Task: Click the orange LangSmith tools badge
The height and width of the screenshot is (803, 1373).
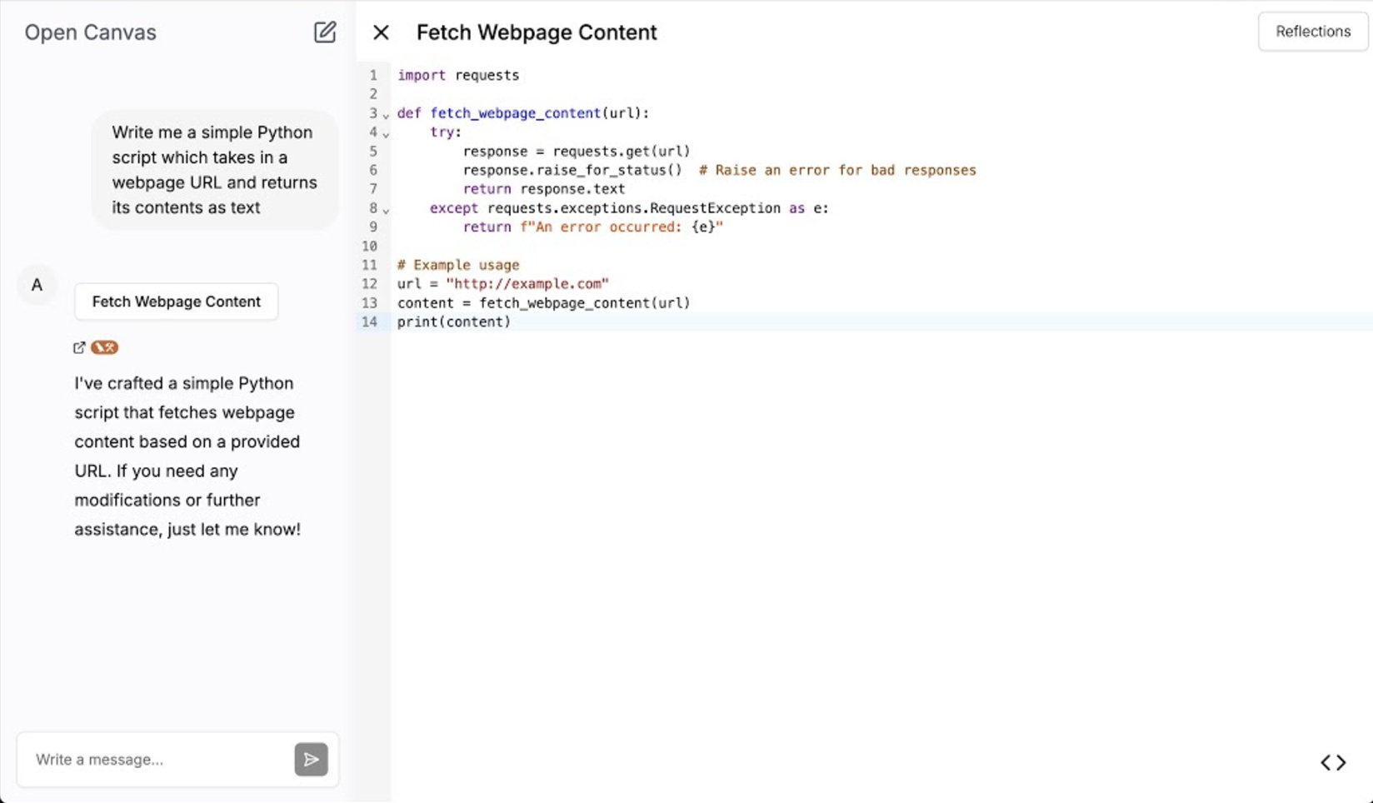Action: (x=105, y=347)
